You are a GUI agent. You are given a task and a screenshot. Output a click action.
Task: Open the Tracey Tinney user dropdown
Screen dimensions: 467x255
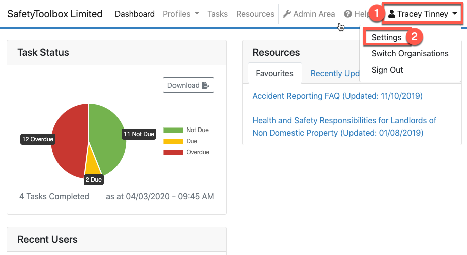pos(423,14)
